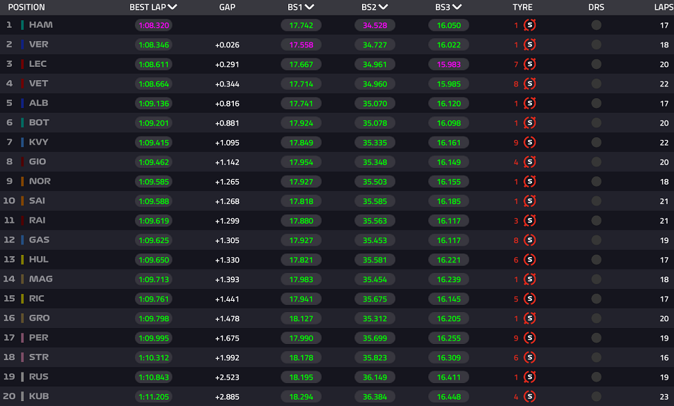
Task: Click the team color bar beside NOR
Action: click(x=22, y=181)
